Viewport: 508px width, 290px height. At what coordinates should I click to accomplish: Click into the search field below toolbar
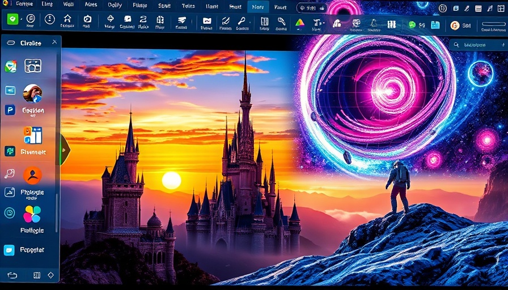coord(478,45)
